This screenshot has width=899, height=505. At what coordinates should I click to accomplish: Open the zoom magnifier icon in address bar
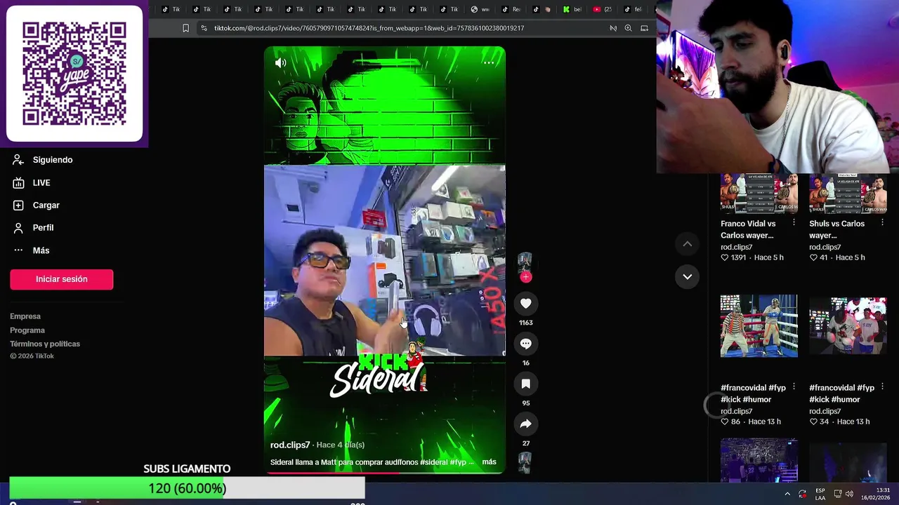point(628,28)
